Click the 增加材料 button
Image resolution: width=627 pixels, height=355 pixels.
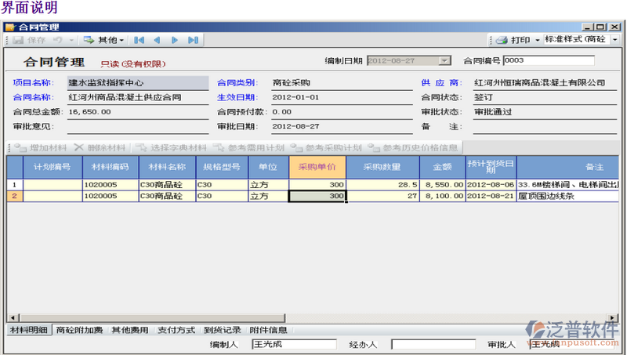tap(39, 147)
